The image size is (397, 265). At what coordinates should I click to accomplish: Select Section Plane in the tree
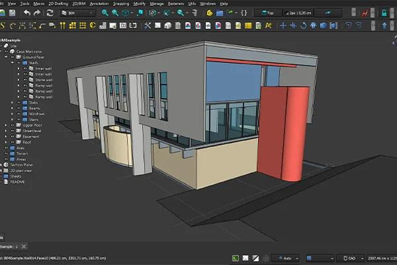point(21,165)
